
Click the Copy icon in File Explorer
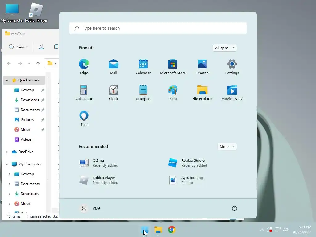[x=56, y=47]
